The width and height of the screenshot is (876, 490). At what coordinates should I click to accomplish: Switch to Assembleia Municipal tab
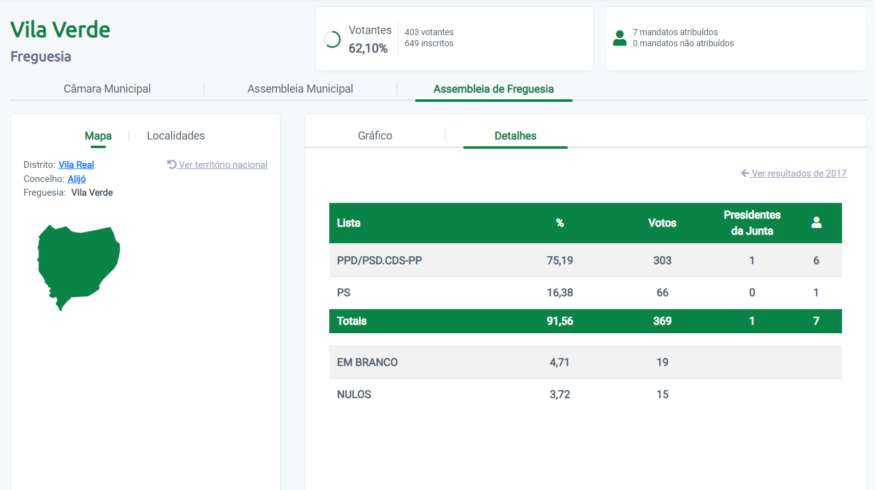300,89
